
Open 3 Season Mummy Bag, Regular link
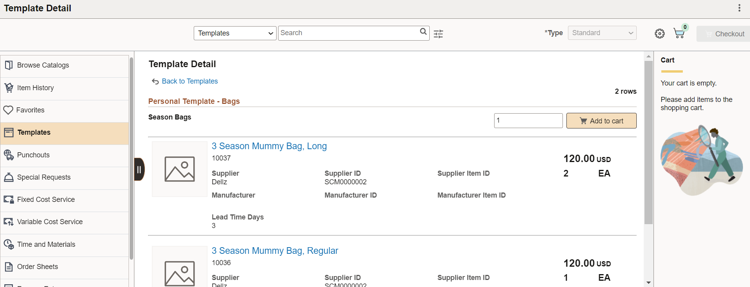(x=275, y=251)
